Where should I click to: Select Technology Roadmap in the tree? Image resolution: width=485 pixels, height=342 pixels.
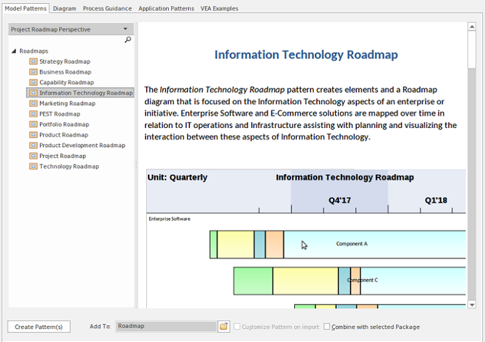point(69,166)
